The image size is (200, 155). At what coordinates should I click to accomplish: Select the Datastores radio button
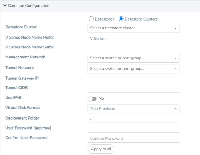coord(91,19)
